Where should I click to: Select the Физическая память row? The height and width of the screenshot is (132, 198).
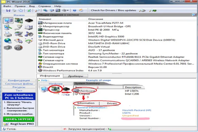click(117, 33)
